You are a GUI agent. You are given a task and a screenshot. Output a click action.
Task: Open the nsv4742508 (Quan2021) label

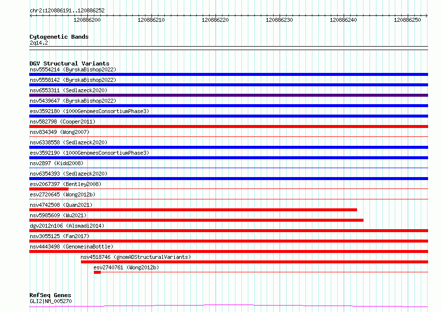pos(61,205)
